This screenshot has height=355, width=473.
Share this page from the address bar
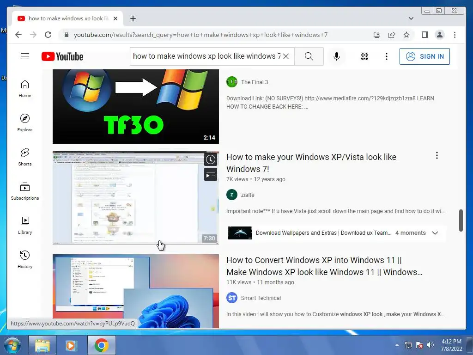coord(392,35)
